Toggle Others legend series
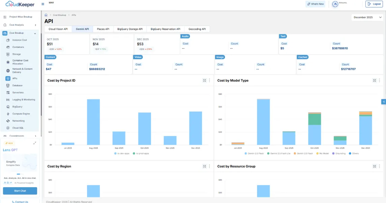The height and width of the screenshot is (203, 386). 354,154
